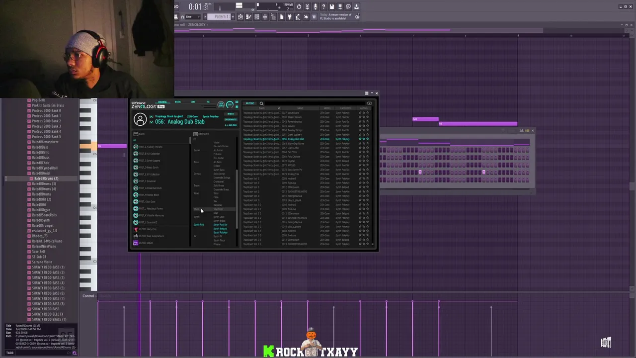Select the Synth Pad category
Screen dimensions: 636x358
click(x=199, y=225)
